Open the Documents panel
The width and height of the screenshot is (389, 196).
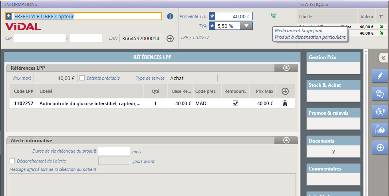pos(333,147)
